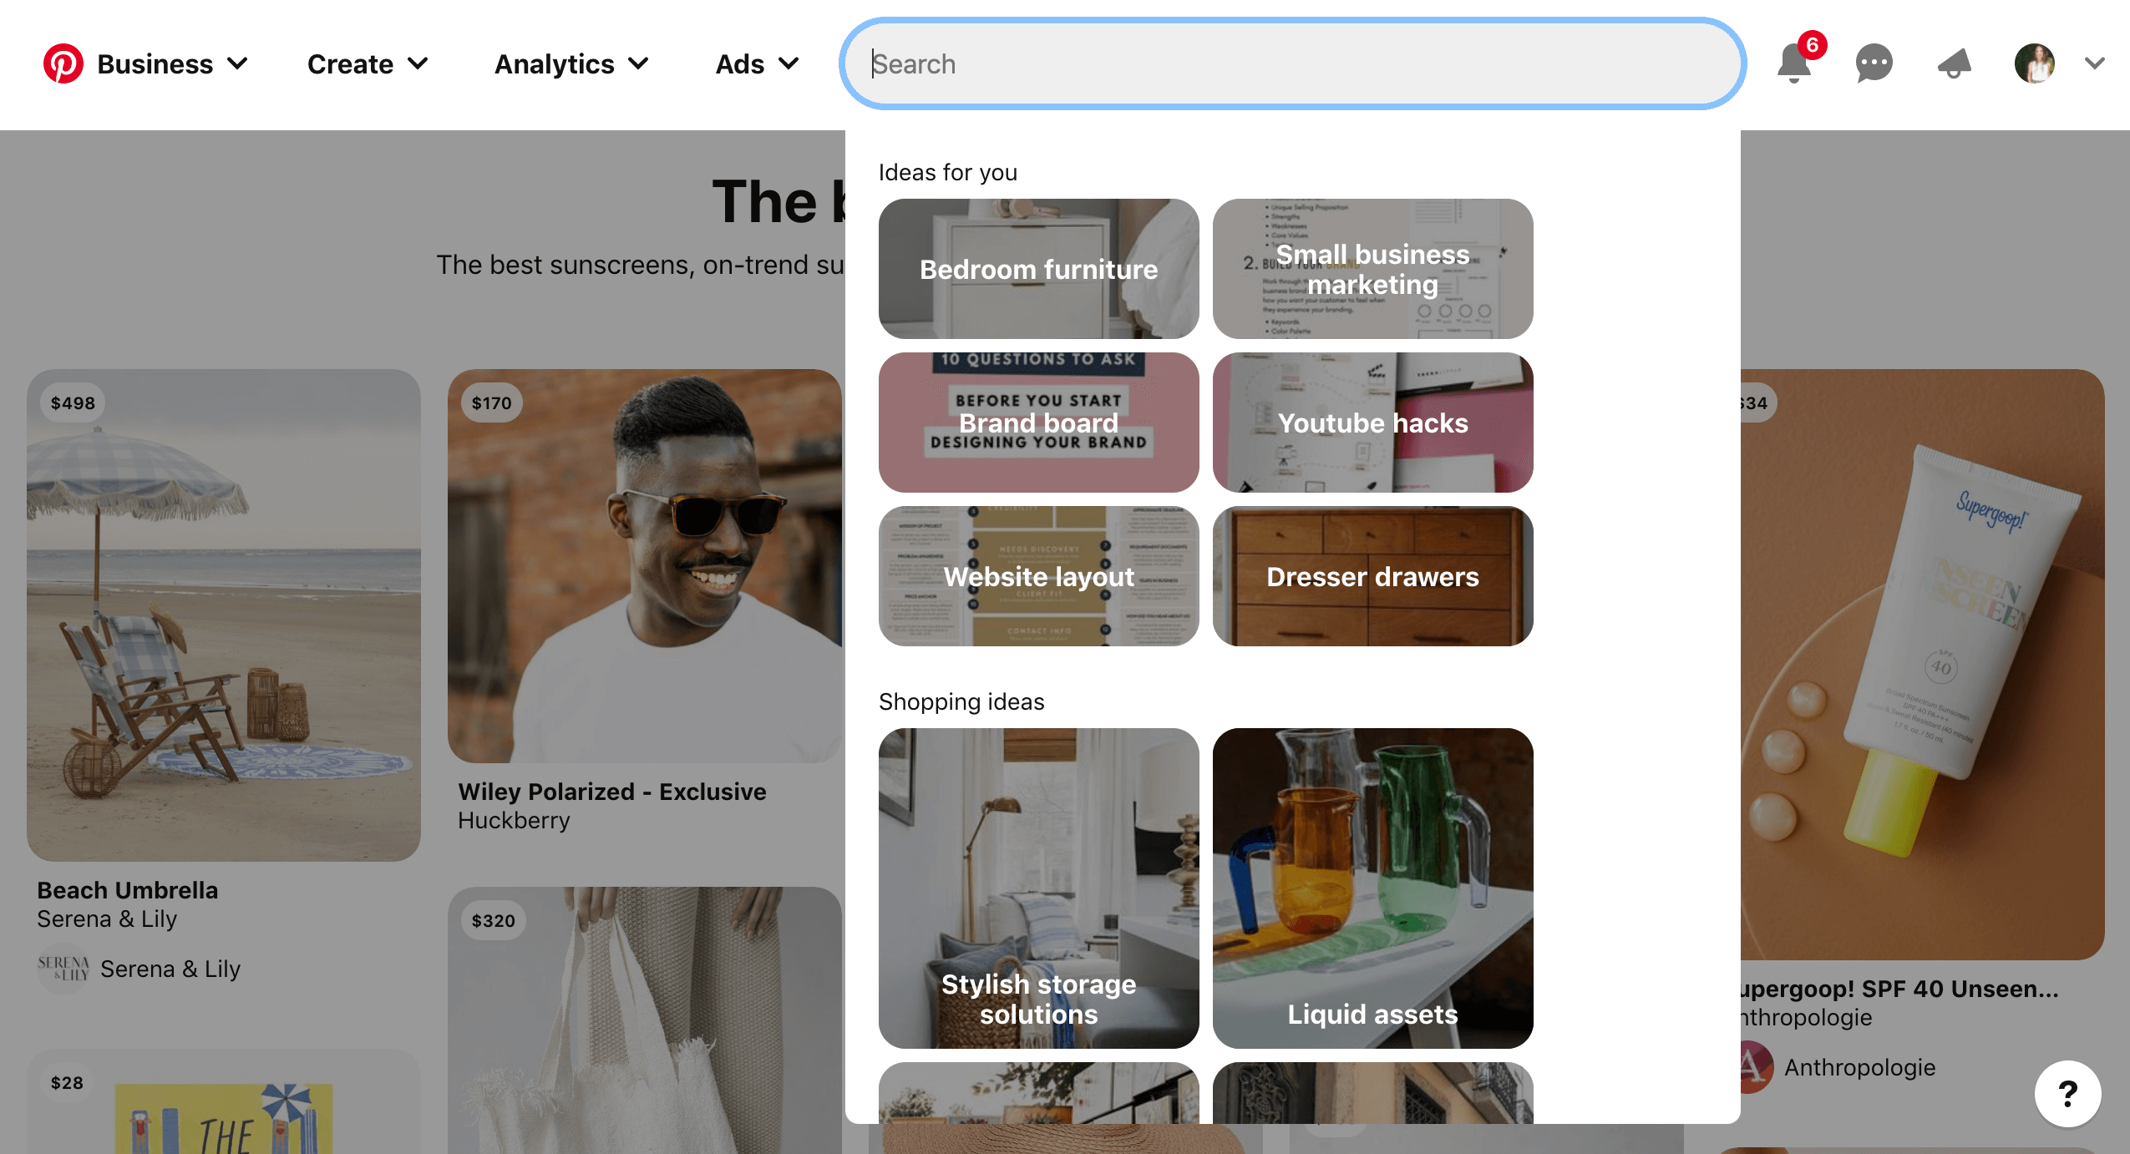Viewport: 2130px width, 1154px height.
Task: Click the megaphone updates icon
Action: 1954,63
